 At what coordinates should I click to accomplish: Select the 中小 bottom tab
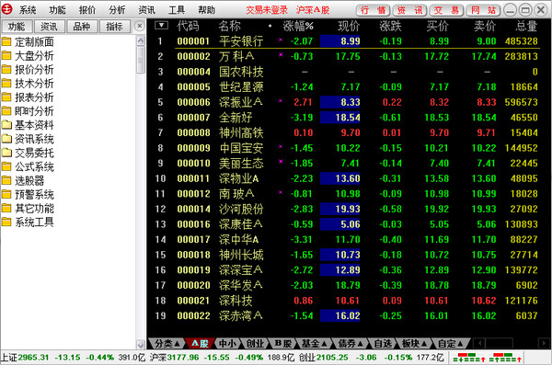[x=227, y=343]
